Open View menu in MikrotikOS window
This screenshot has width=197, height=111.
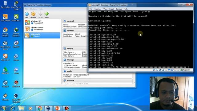click(x=105, y=9)
